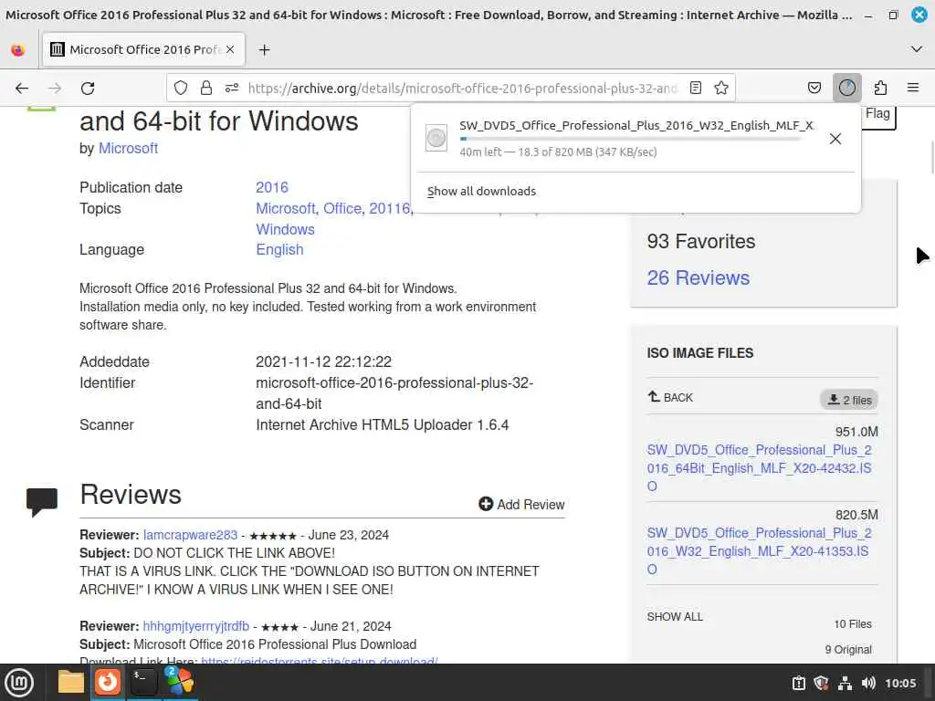935x701 pixels.
Task: Open the Office topic link
Action: click(x=342, y=209)
